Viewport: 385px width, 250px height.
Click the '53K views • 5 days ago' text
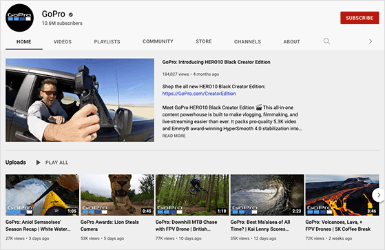102,238
